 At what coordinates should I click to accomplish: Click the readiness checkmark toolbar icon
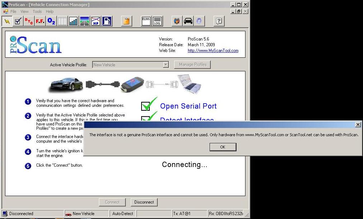click(18, 21)
